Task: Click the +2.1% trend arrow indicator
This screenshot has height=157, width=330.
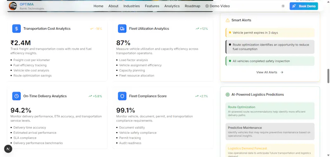Action: coord(202,96)
